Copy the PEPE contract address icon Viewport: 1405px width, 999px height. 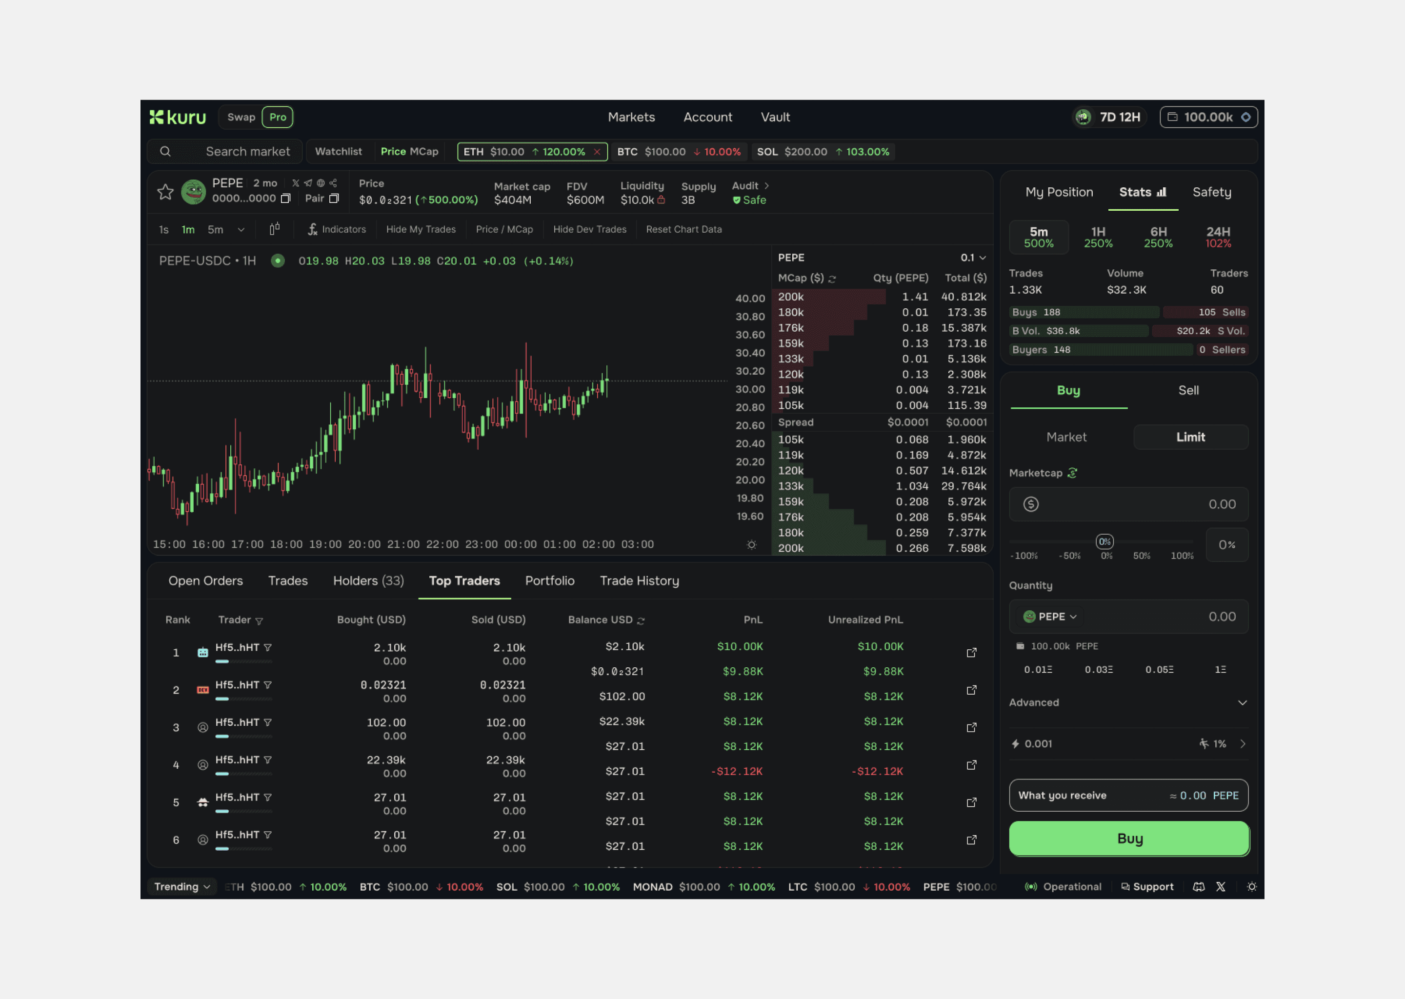(285, 199)
